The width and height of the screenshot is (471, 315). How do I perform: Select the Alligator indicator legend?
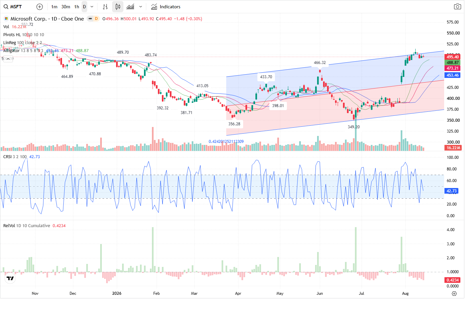coord(23,50)
